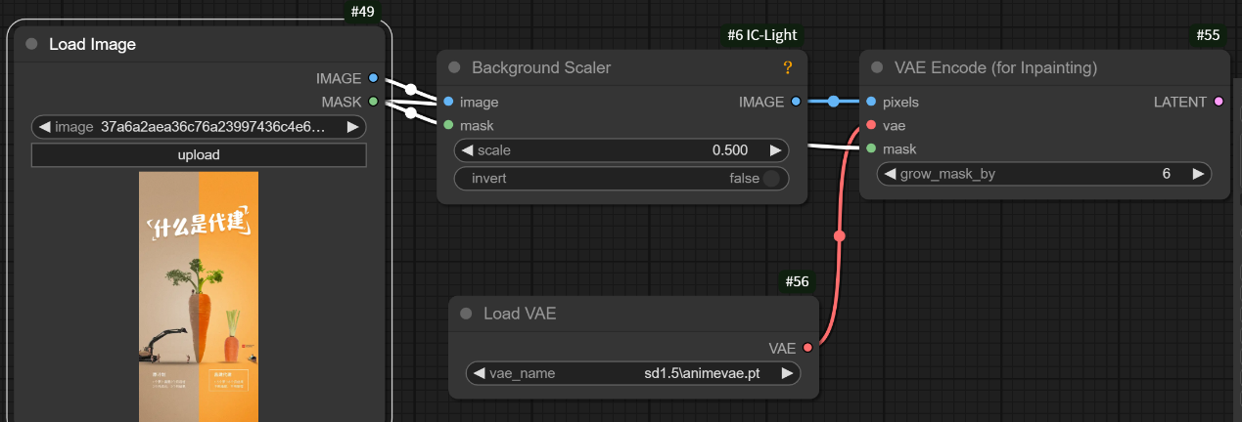Collapse the Load Image node via its dot
This screenshot has width=1242, height=422.
(x=31, y=44)
